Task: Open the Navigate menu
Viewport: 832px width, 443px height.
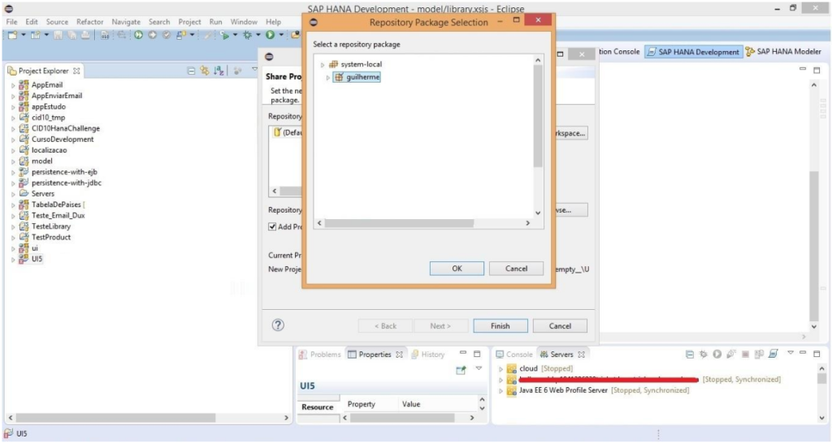Action: click(x=126, y=22)
